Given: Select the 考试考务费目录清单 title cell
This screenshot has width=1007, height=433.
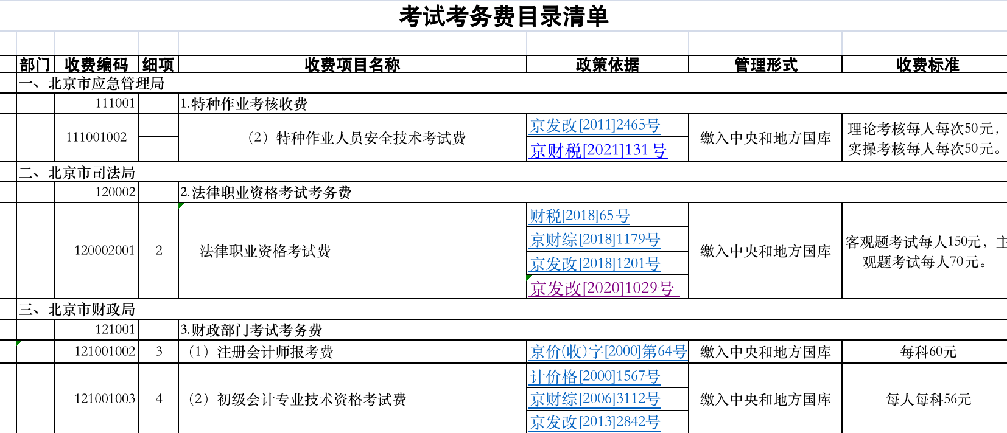Looking at the screenshot, I should pyautogui.click(x=503, y=16).
